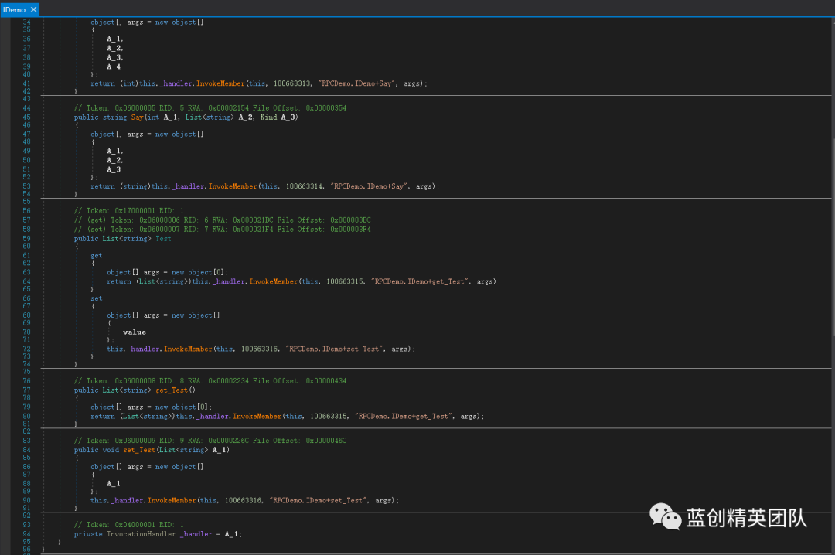Viewport: 835px width, 555px height.
Task: Click the Say method name on line 45
Action: pos(137,117)
